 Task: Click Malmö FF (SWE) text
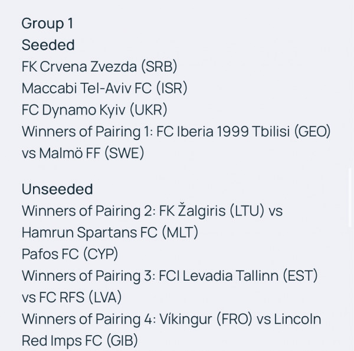point(91,153)
